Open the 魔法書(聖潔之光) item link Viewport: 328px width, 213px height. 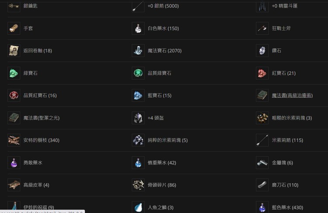(x=42, y=118)
